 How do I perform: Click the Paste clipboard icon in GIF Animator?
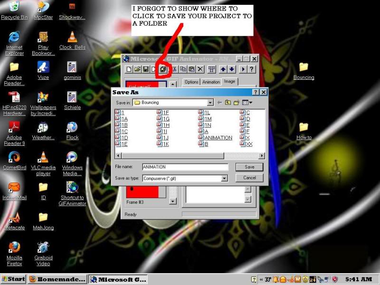[191, 69]
